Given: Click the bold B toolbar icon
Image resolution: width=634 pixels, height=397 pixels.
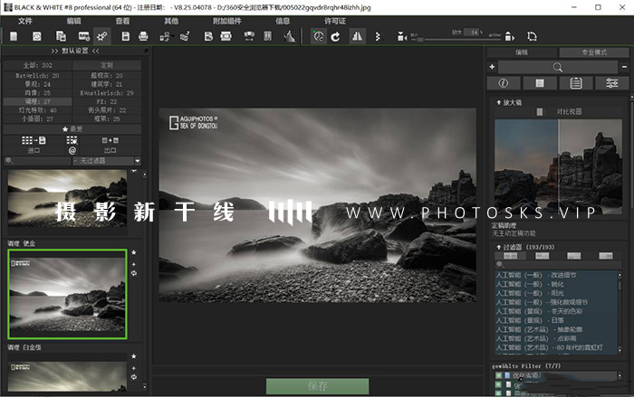Looking at the screenshot, I should click(x=208, y=37).
